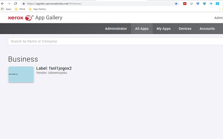Go to the Accounts tab

pos(207,28)
